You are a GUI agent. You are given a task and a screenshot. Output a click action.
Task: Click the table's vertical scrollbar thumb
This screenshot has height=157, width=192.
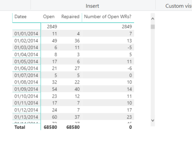[x=153, y=27]
